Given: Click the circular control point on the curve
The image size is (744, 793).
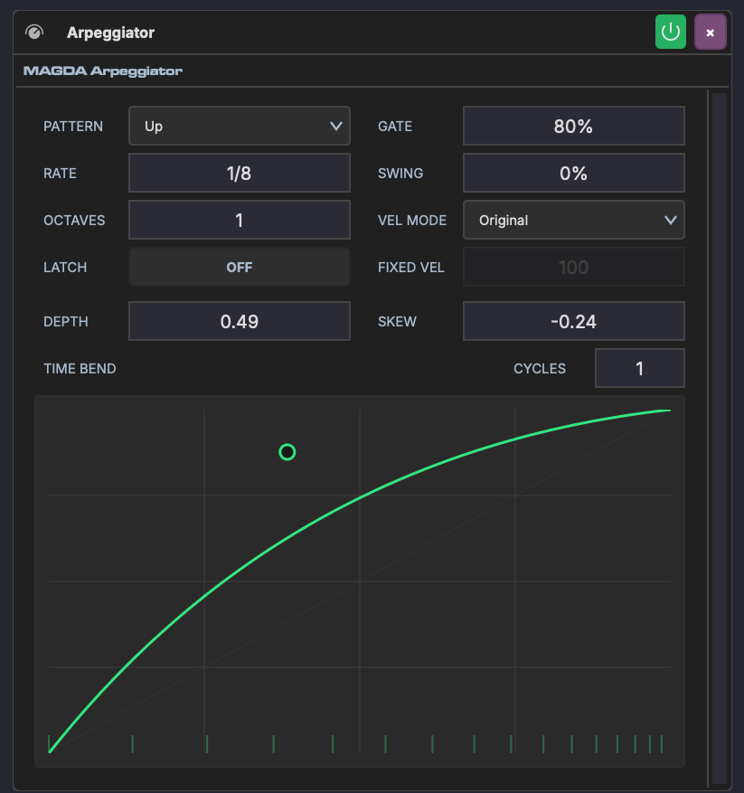Looking at the screenshot, I should tap(287, 452).
